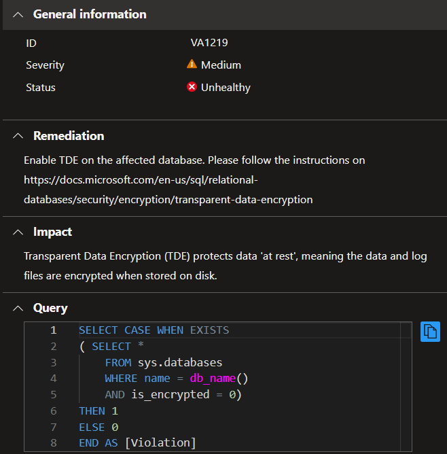Select the Medium severity text
Image resolution: width=447 pixels, height=454 pixels.
(221, 65)
